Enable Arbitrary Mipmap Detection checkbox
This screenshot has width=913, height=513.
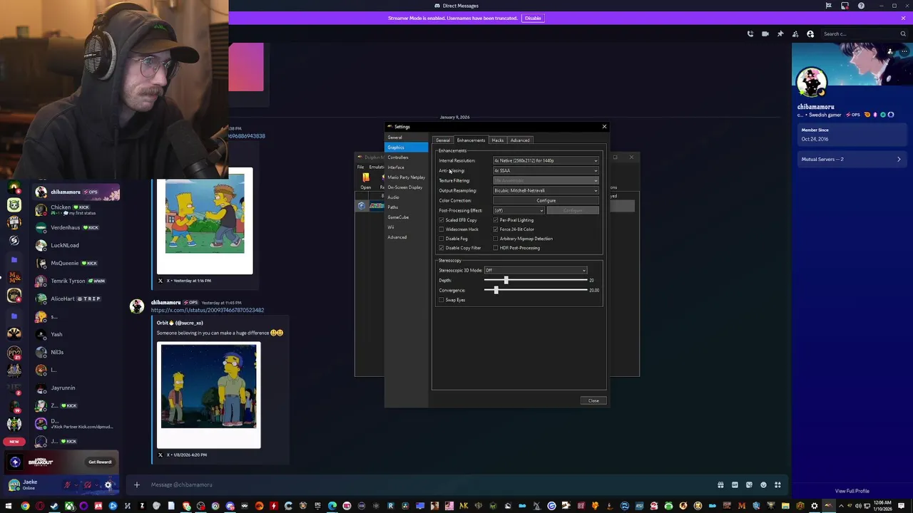[496, 239]
